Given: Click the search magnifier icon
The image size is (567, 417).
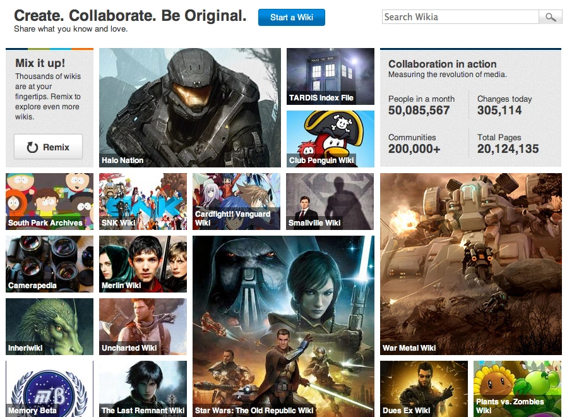Looking at the screenshot, I should tap(551, 17).
